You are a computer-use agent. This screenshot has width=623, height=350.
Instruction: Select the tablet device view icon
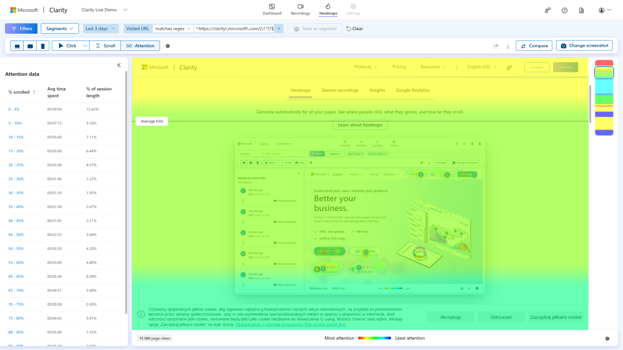click(x=30, y=46)
